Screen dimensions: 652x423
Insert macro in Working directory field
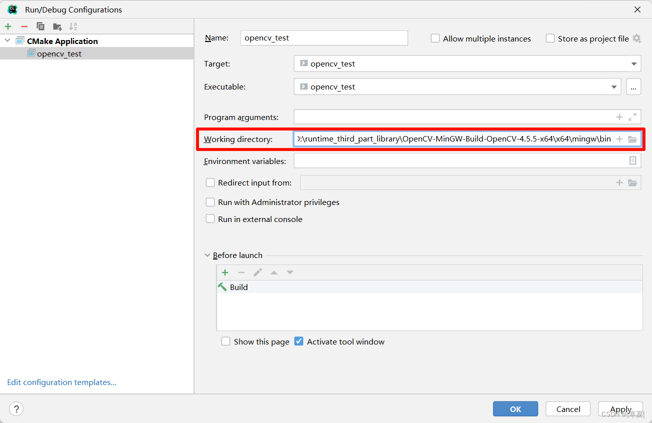tap(619, 139)
